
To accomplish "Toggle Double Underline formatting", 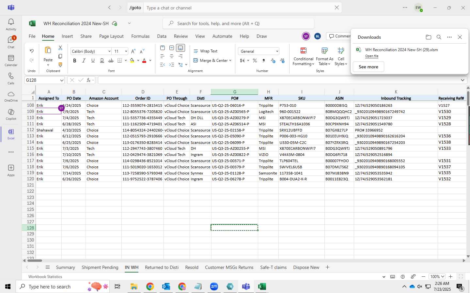I will 102,61.
